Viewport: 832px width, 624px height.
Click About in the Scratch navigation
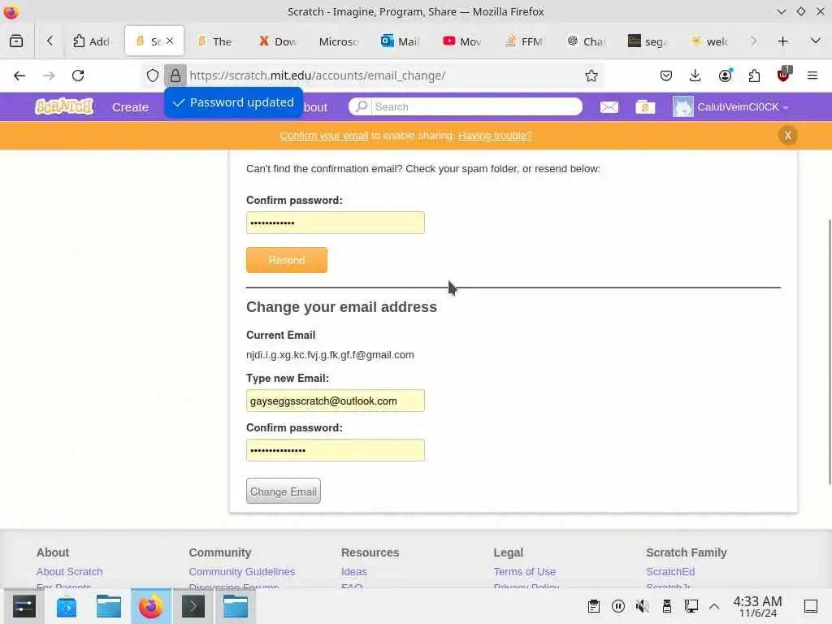(x=314, y=107)
